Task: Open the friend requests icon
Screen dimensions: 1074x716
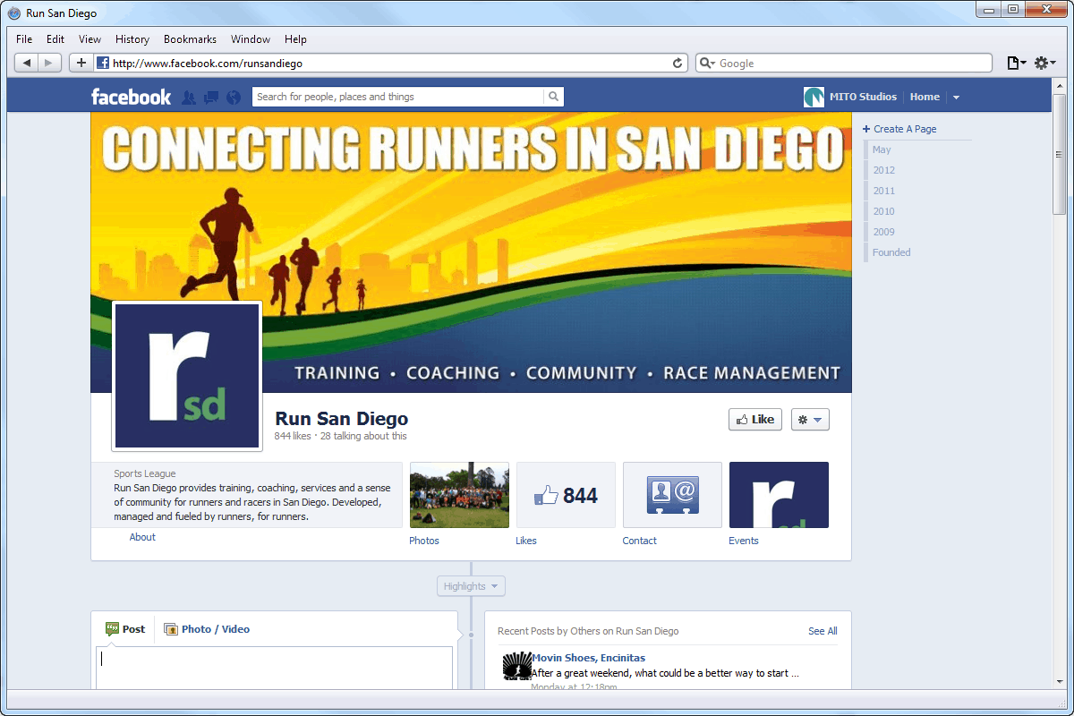Action: [188, 97]
